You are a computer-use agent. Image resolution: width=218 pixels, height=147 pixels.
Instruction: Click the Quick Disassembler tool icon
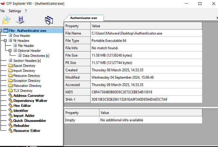tap(10, 121)
